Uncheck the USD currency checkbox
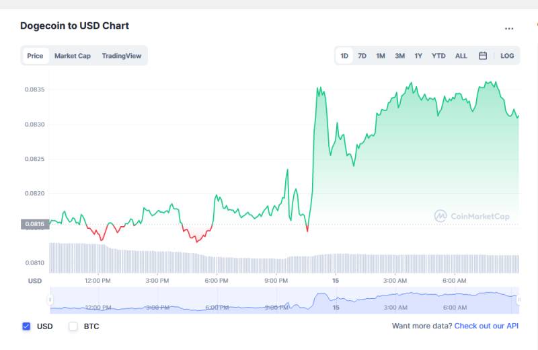Viewport: 538px width, 350px height. (x=26, y=326)
